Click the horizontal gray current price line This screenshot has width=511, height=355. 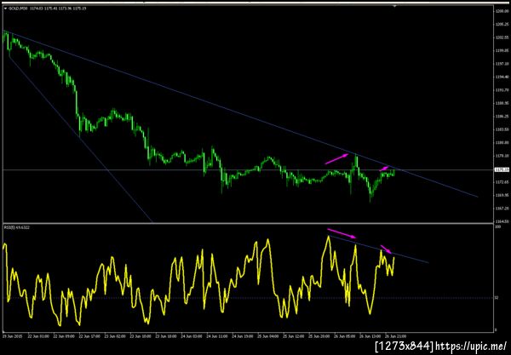(x=248, y=169)
